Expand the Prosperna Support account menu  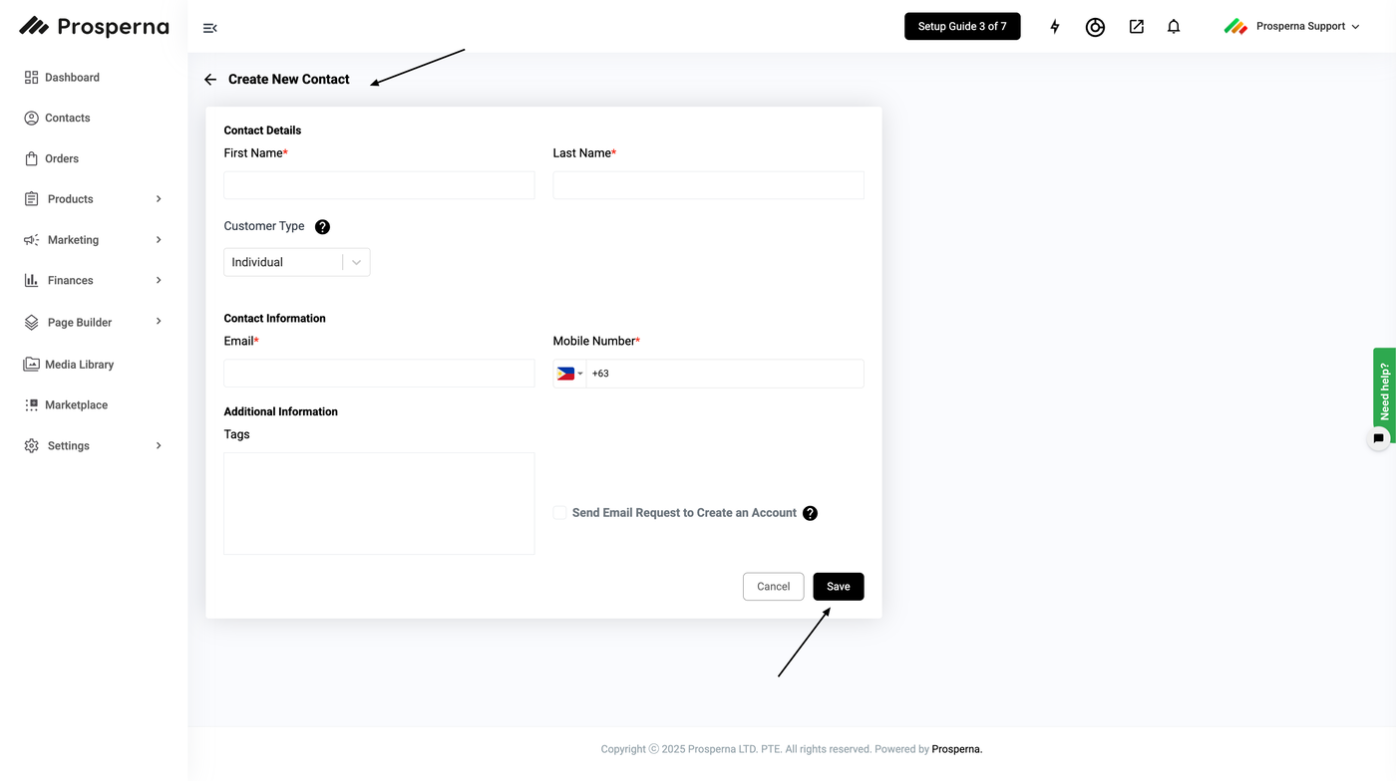pos(1292,27)
